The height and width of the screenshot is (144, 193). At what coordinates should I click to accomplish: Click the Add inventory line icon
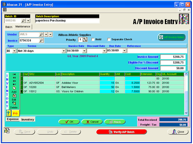click(x=14, y=88)
